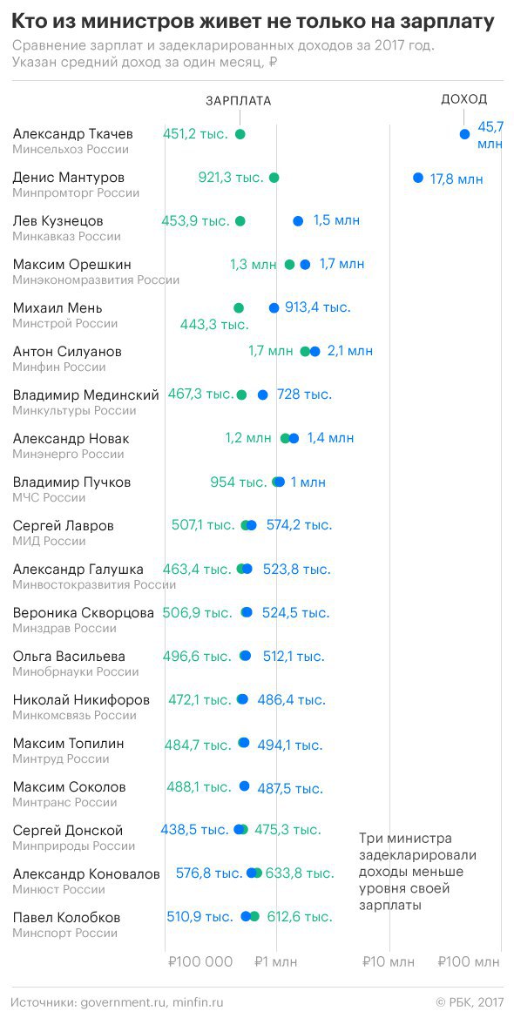Viewport: 514px width, 1018px height.
Task: Click Oreshkin's blue income dot 1,7 млн
Action: pos(305,264)
